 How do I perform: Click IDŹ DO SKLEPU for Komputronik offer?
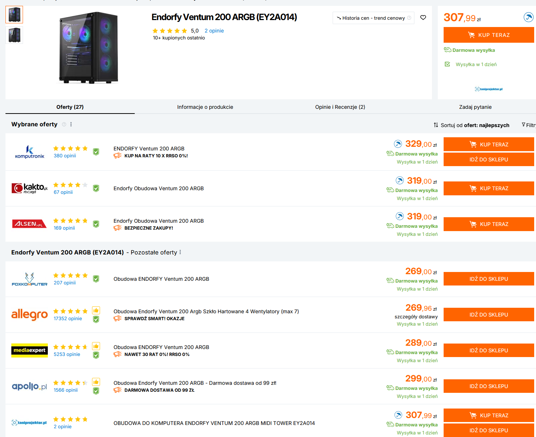click(x=489, y=160)
